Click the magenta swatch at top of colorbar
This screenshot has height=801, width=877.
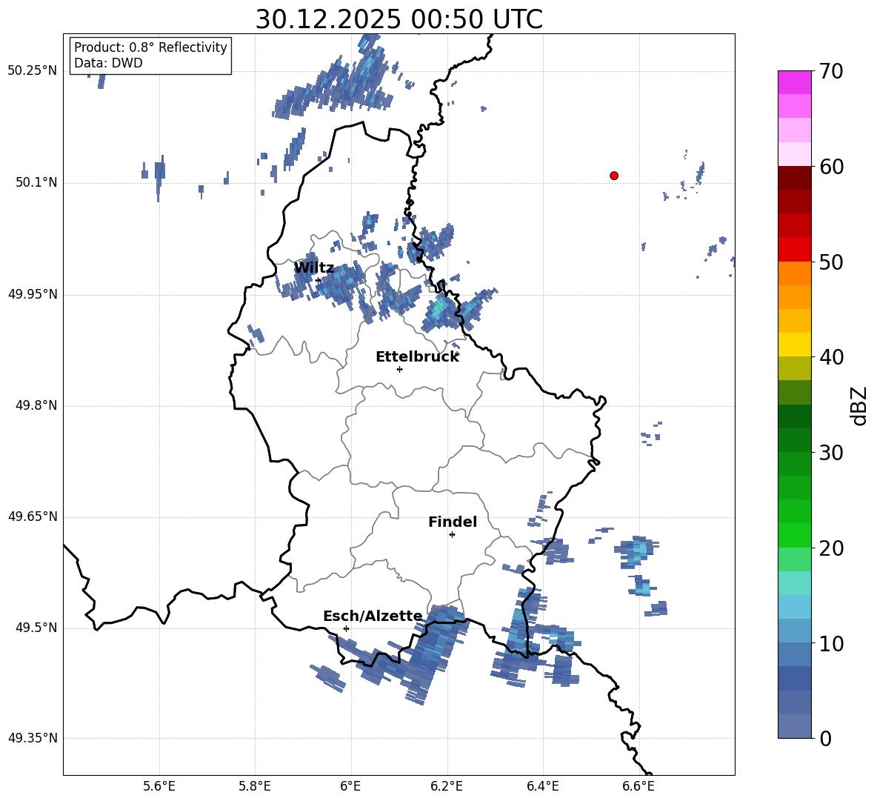pos(795,82)
